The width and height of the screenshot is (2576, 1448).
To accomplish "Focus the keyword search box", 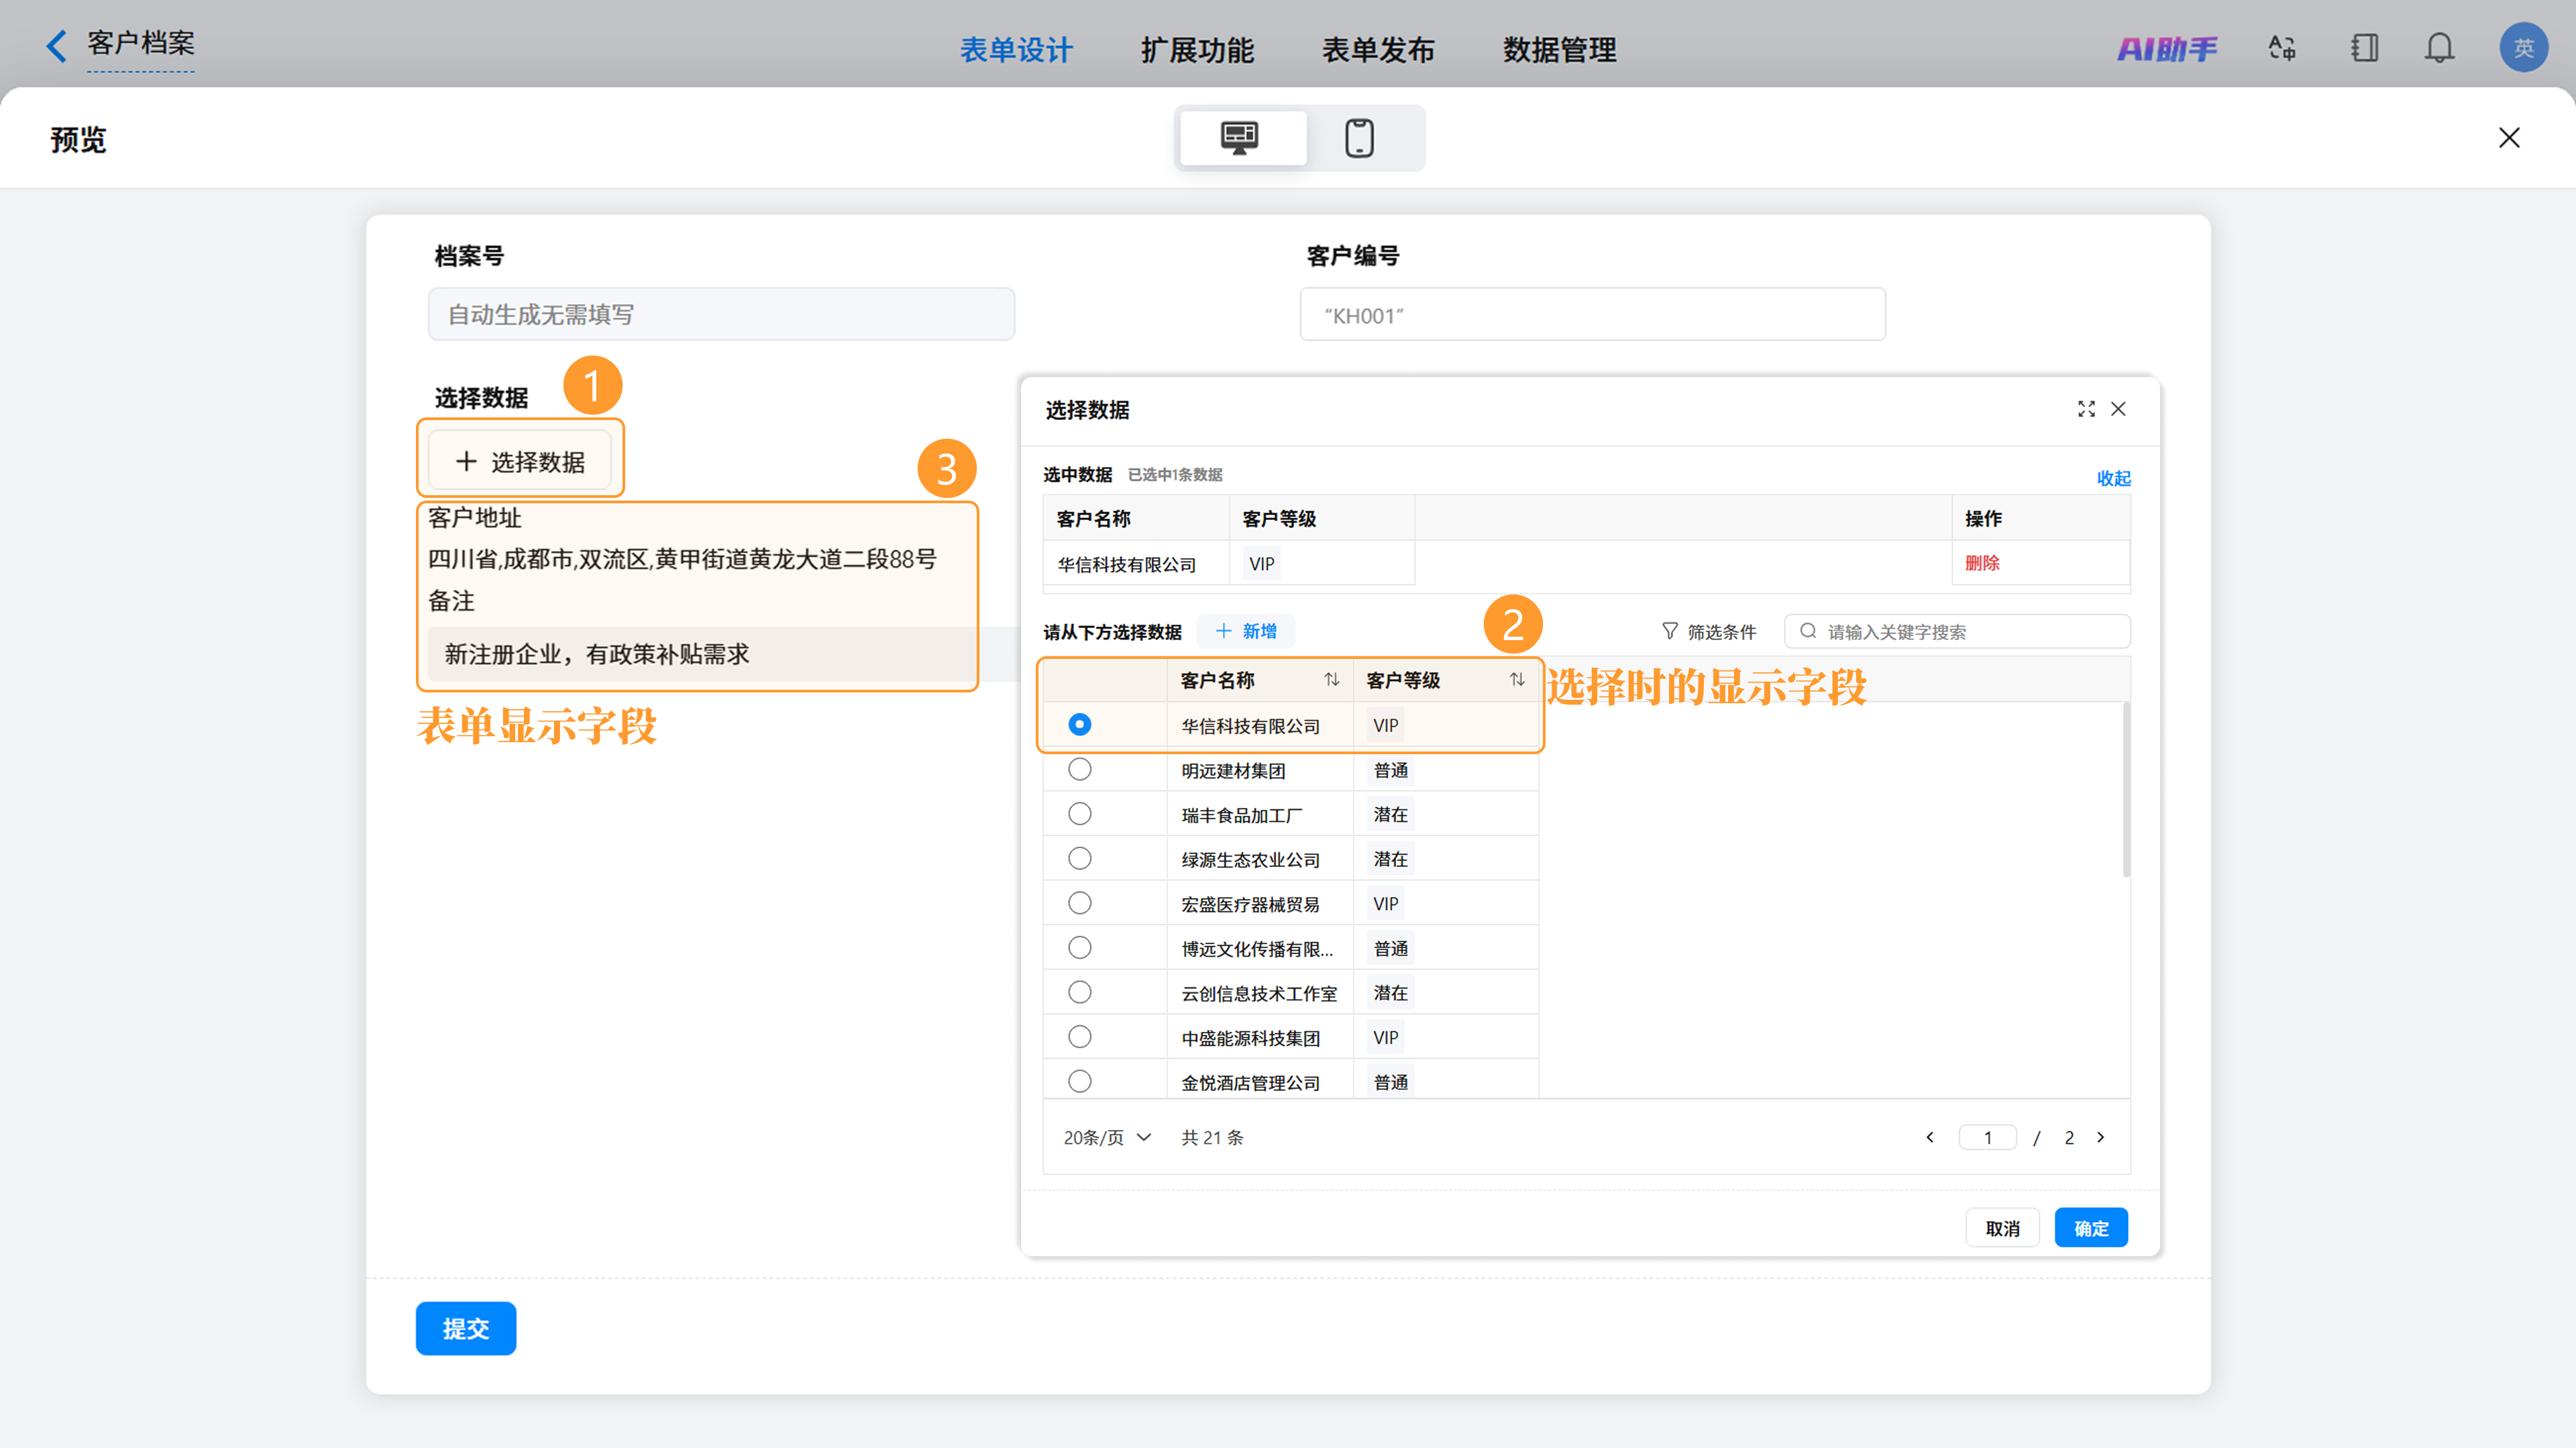I will tap(1958, 632).
